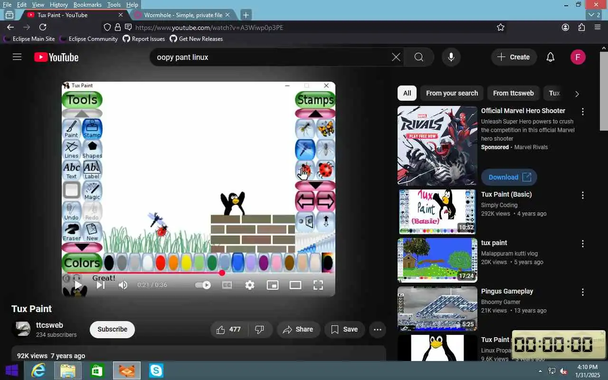608x380 pixels.
Task: Open the Bookmarks menu
Action: (87, 5)
